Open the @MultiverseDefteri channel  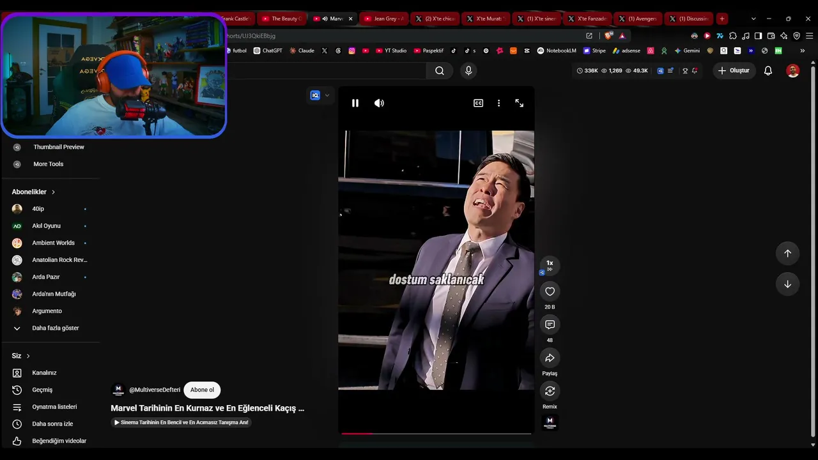coord(155,390)
